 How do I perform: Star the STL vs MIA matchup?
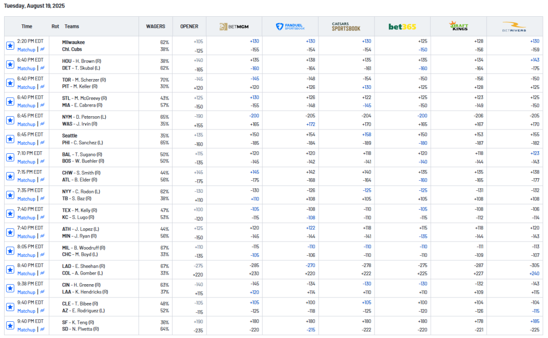[10, 102]
